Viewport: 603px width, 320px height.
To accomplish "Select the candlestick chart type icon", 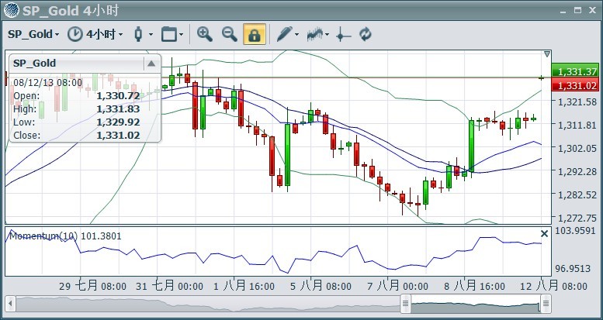I will 138,34.
